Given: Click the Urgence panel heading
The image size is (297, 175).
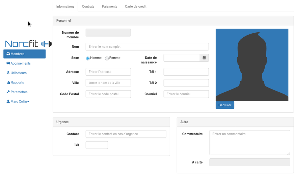Looking at the screenshot, I should pyautogui.click(x=111, y=122).
